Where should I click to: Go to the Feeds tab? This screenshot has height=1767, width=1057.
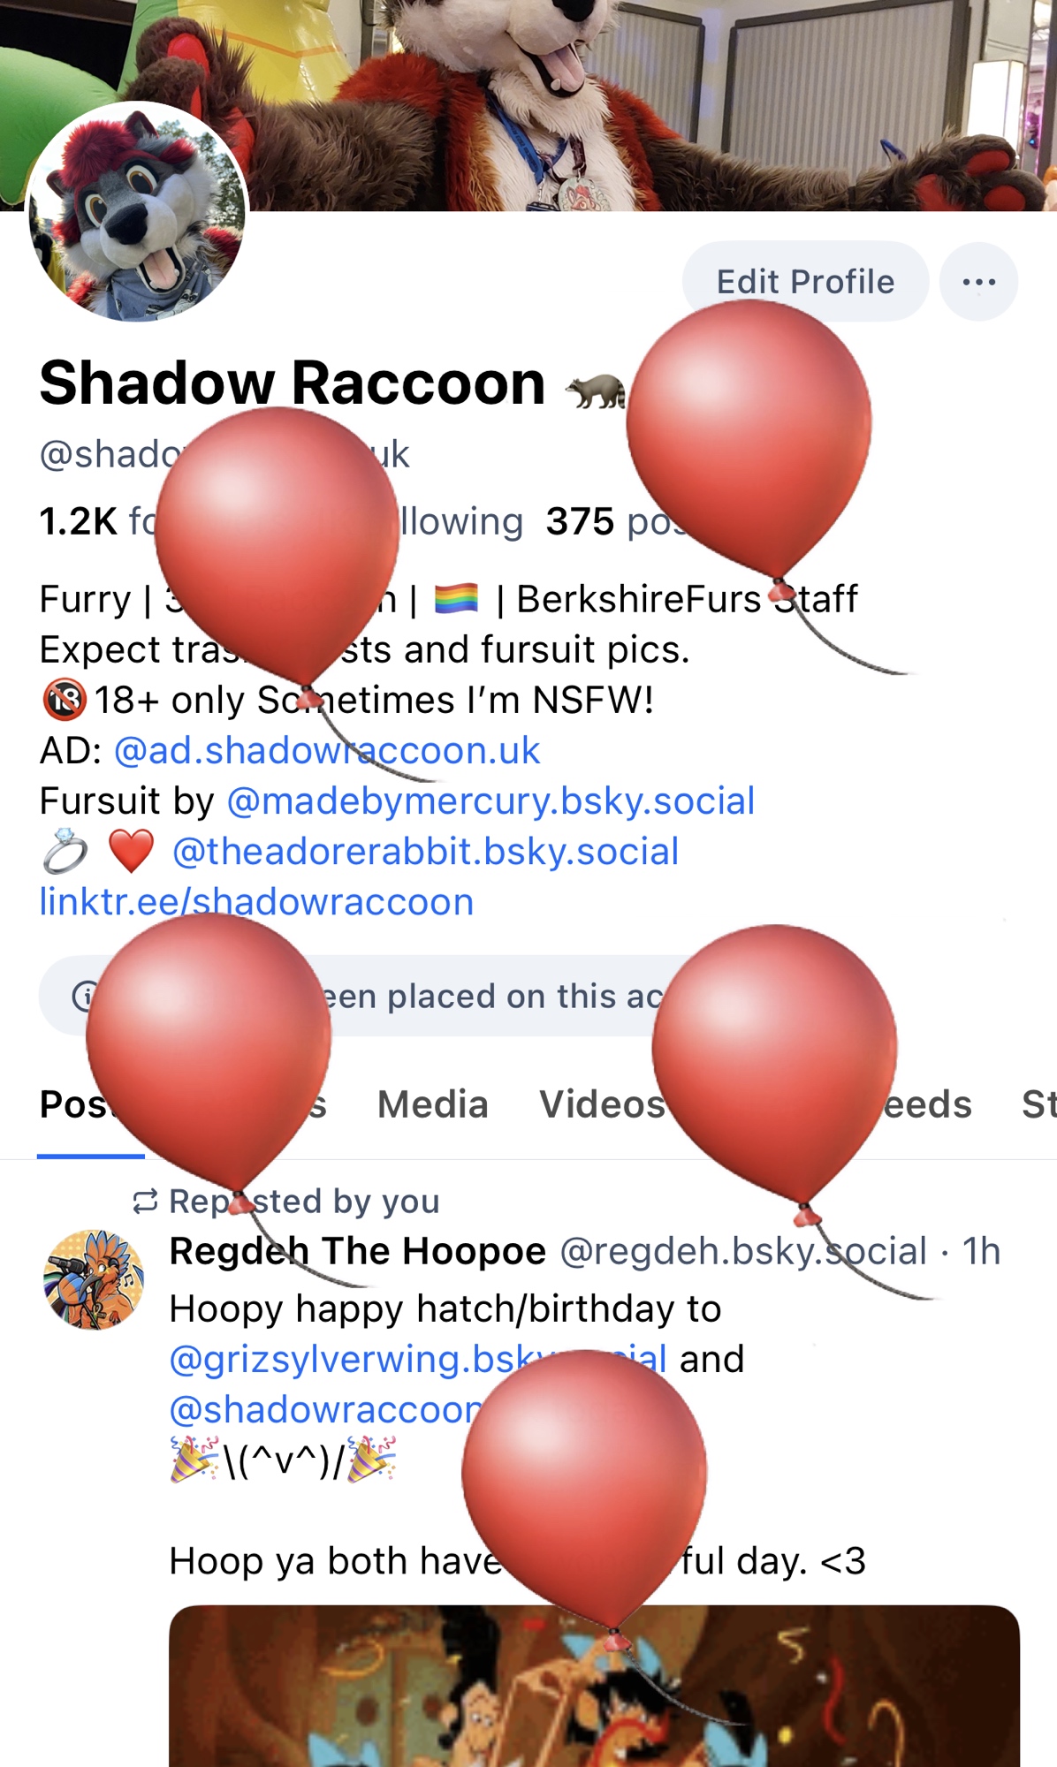coord(928,1104)
